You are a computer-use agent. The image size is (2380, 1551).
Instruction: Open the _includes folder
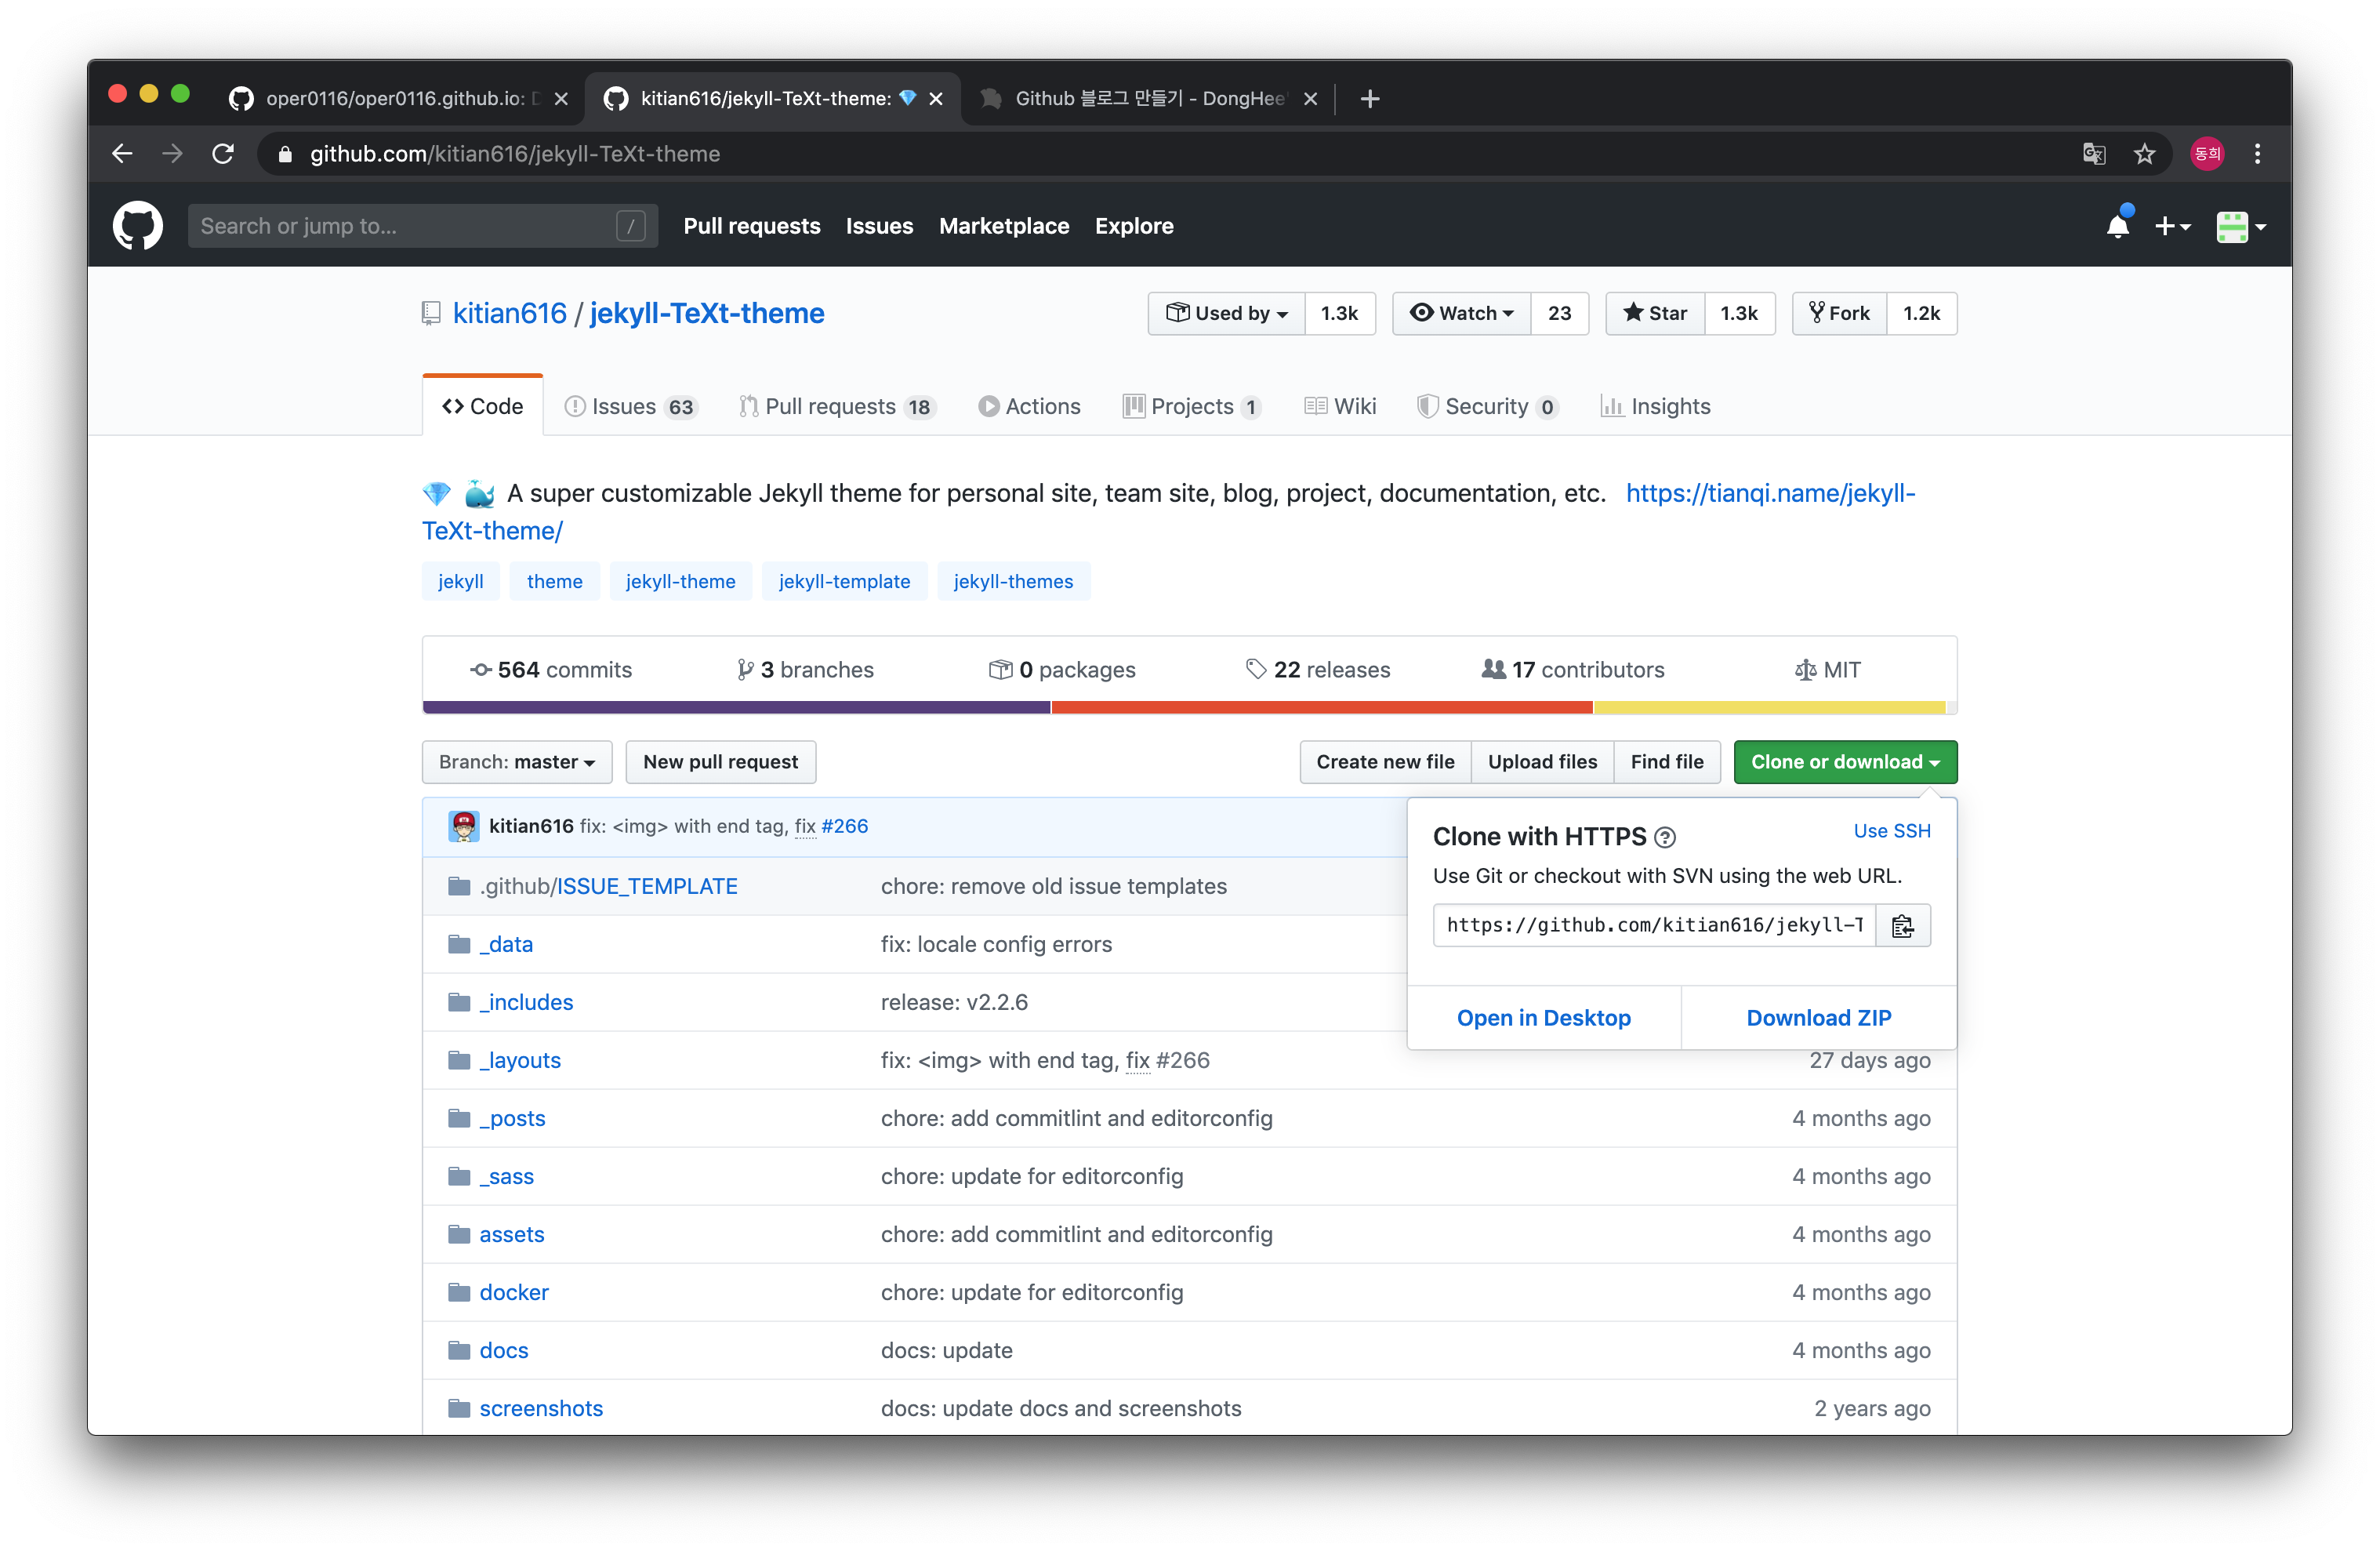pyautogui.click(x=526, y=1003)
